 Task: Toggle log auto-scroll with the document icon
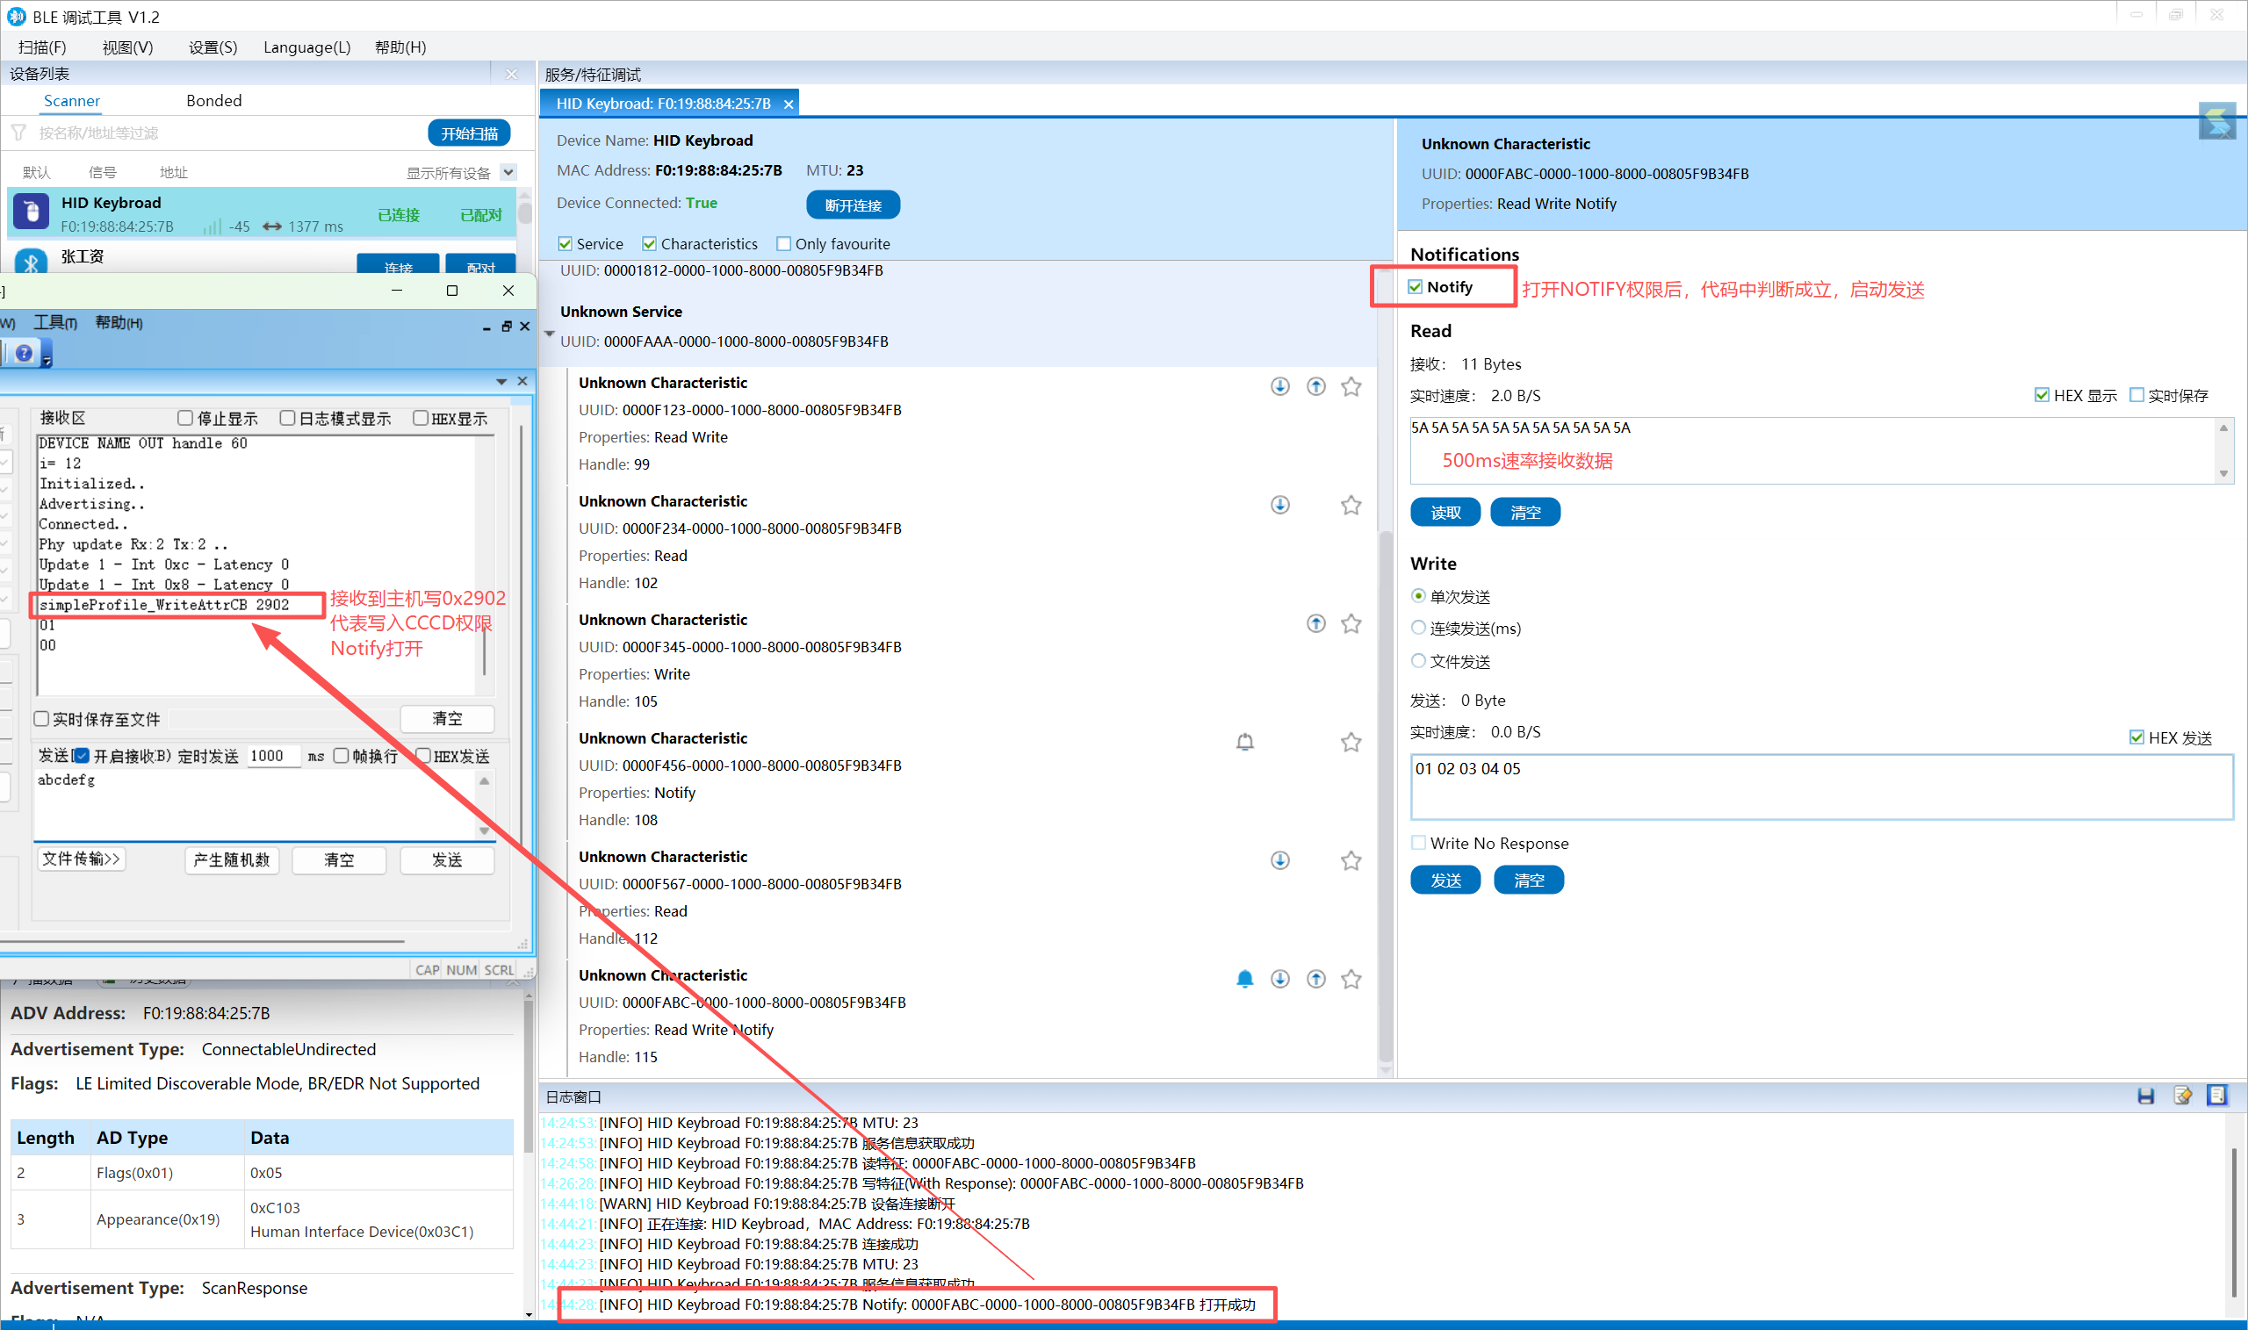[x=2216, y=1096]
